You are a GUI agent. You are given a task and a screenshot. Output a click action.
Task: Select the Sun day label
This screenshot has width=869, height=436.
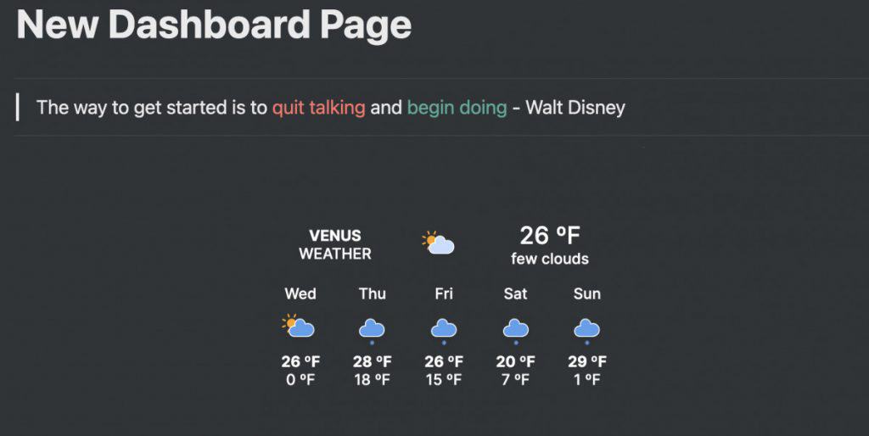pyautogui.click(x=587, y=293)
